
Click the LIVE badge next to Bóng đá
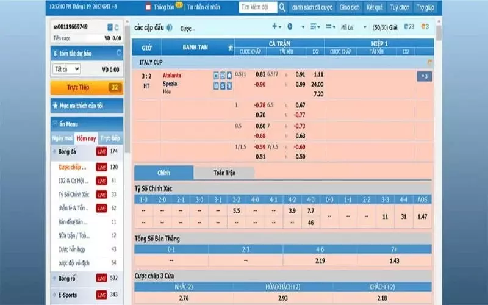pyautogui.click(x=101, y=151)
